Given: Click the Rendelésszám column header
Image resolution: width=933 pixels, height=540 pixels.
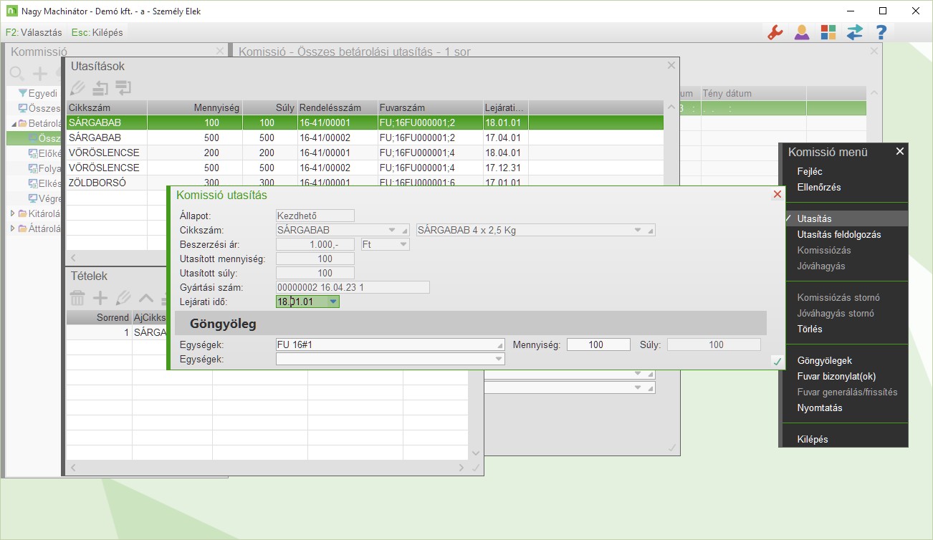Looking at the screenshot, I should (x=336, y=107).
